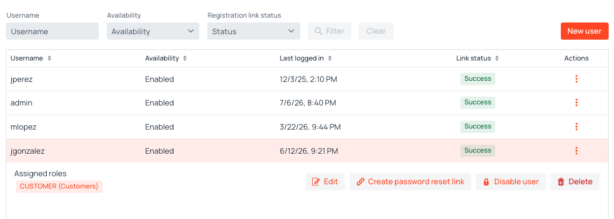This screenshot has height=219, width=614.
Task: Clear all filters
Action: 376,31
